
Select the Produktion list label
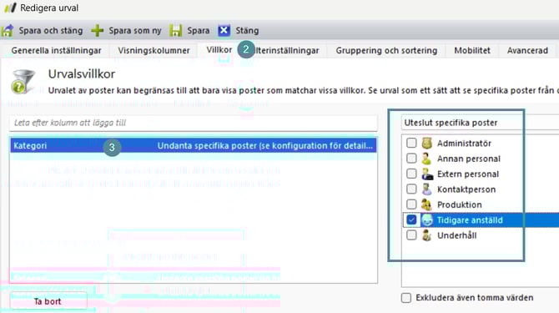[x=460, y=204]
